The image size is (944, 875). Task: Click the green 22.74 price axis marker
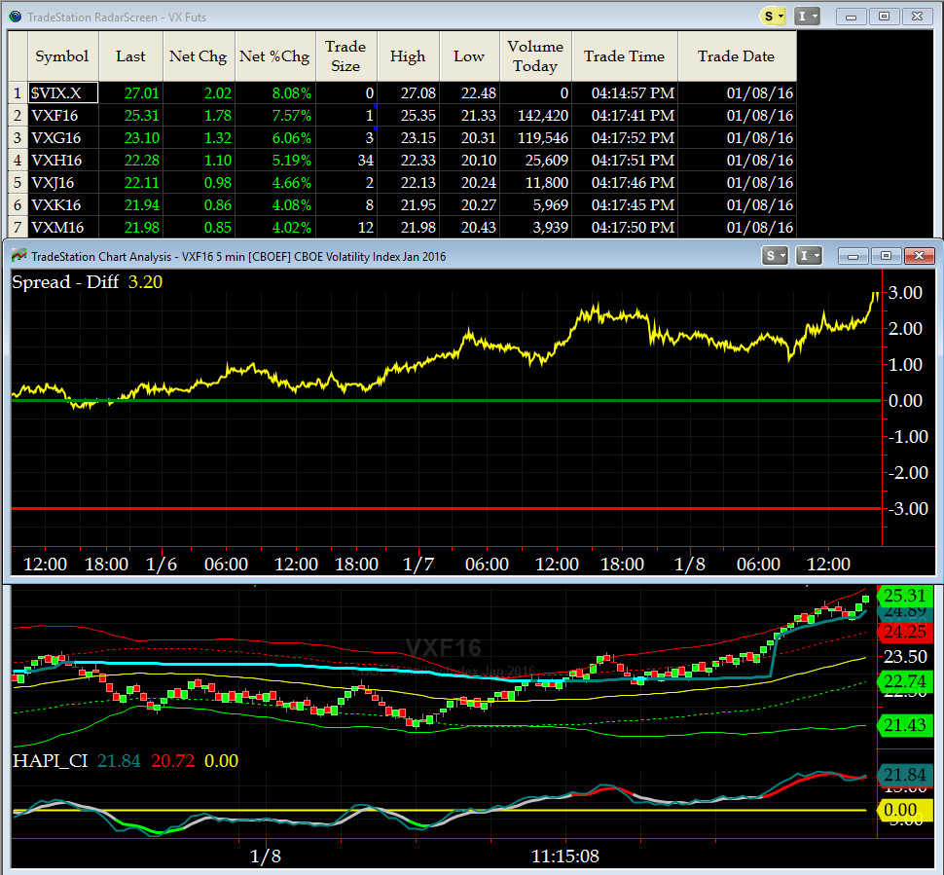(905, 681)
